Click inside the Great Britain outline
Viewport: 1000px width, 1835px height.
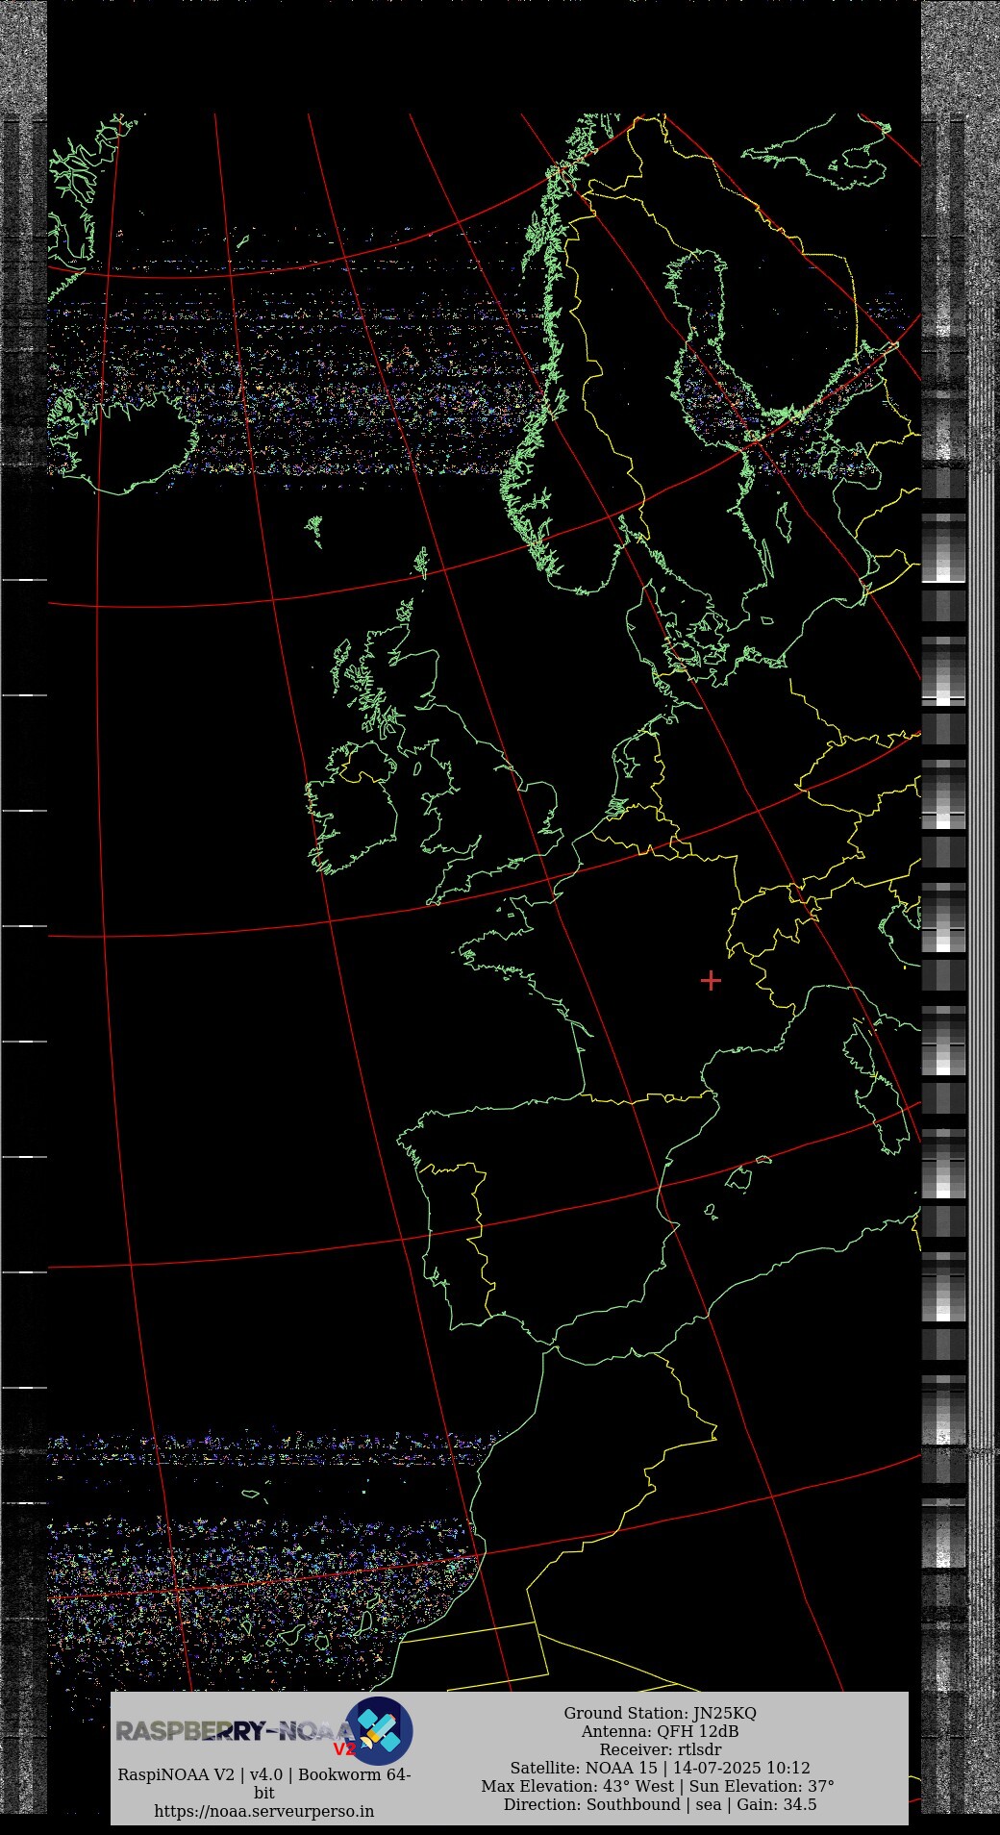click(471, 789)
